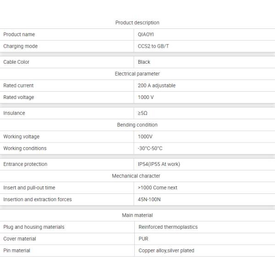Click the Mechanical character section header
This screenshot has height=275, width=275.
pyautogui.click(x=136, y=176)
